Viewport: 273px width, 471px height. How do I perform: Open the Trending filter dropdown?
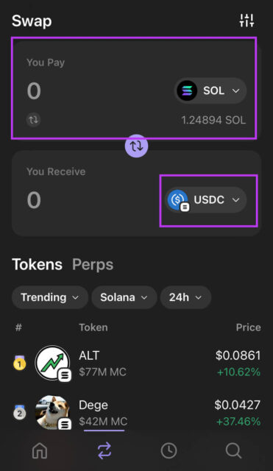[x=50, y=297]
